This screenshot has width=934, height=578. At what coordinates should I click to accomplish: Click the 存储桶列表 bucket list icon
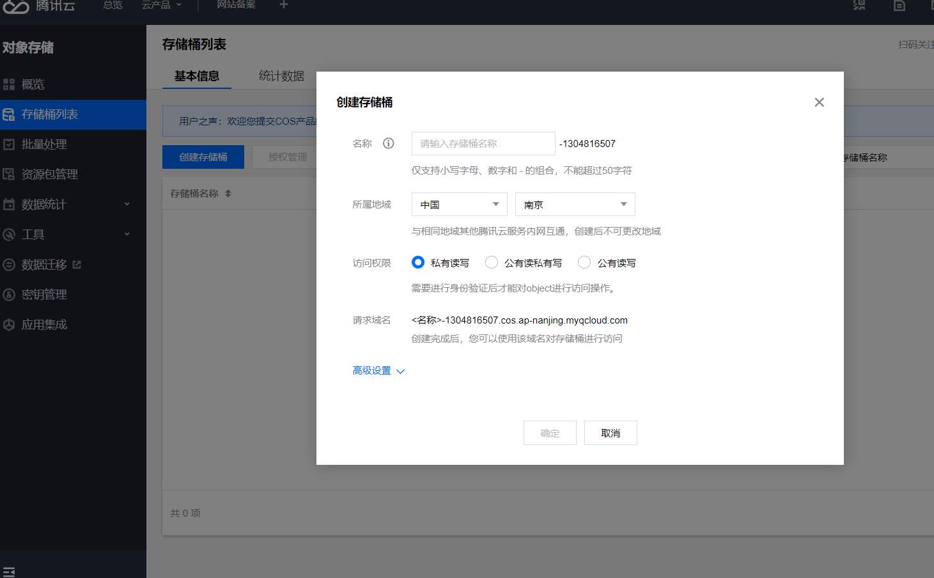(9, 114)
